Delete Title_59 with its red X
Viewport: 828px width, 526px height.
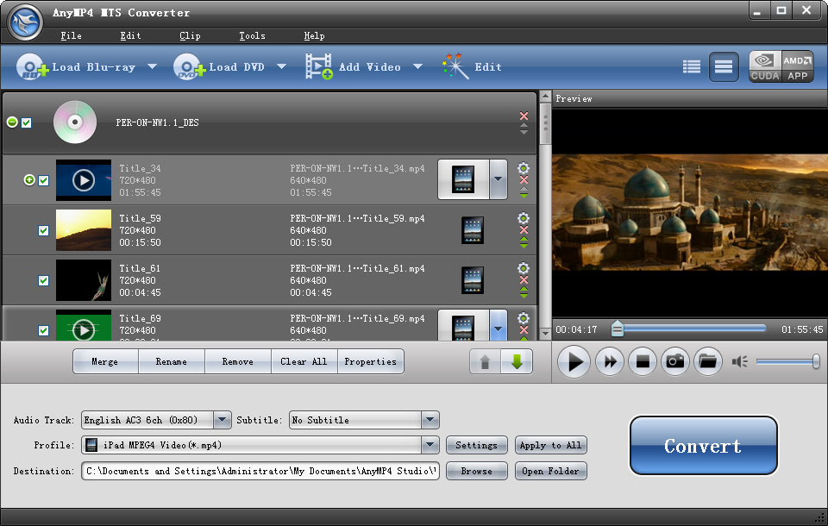524,229
